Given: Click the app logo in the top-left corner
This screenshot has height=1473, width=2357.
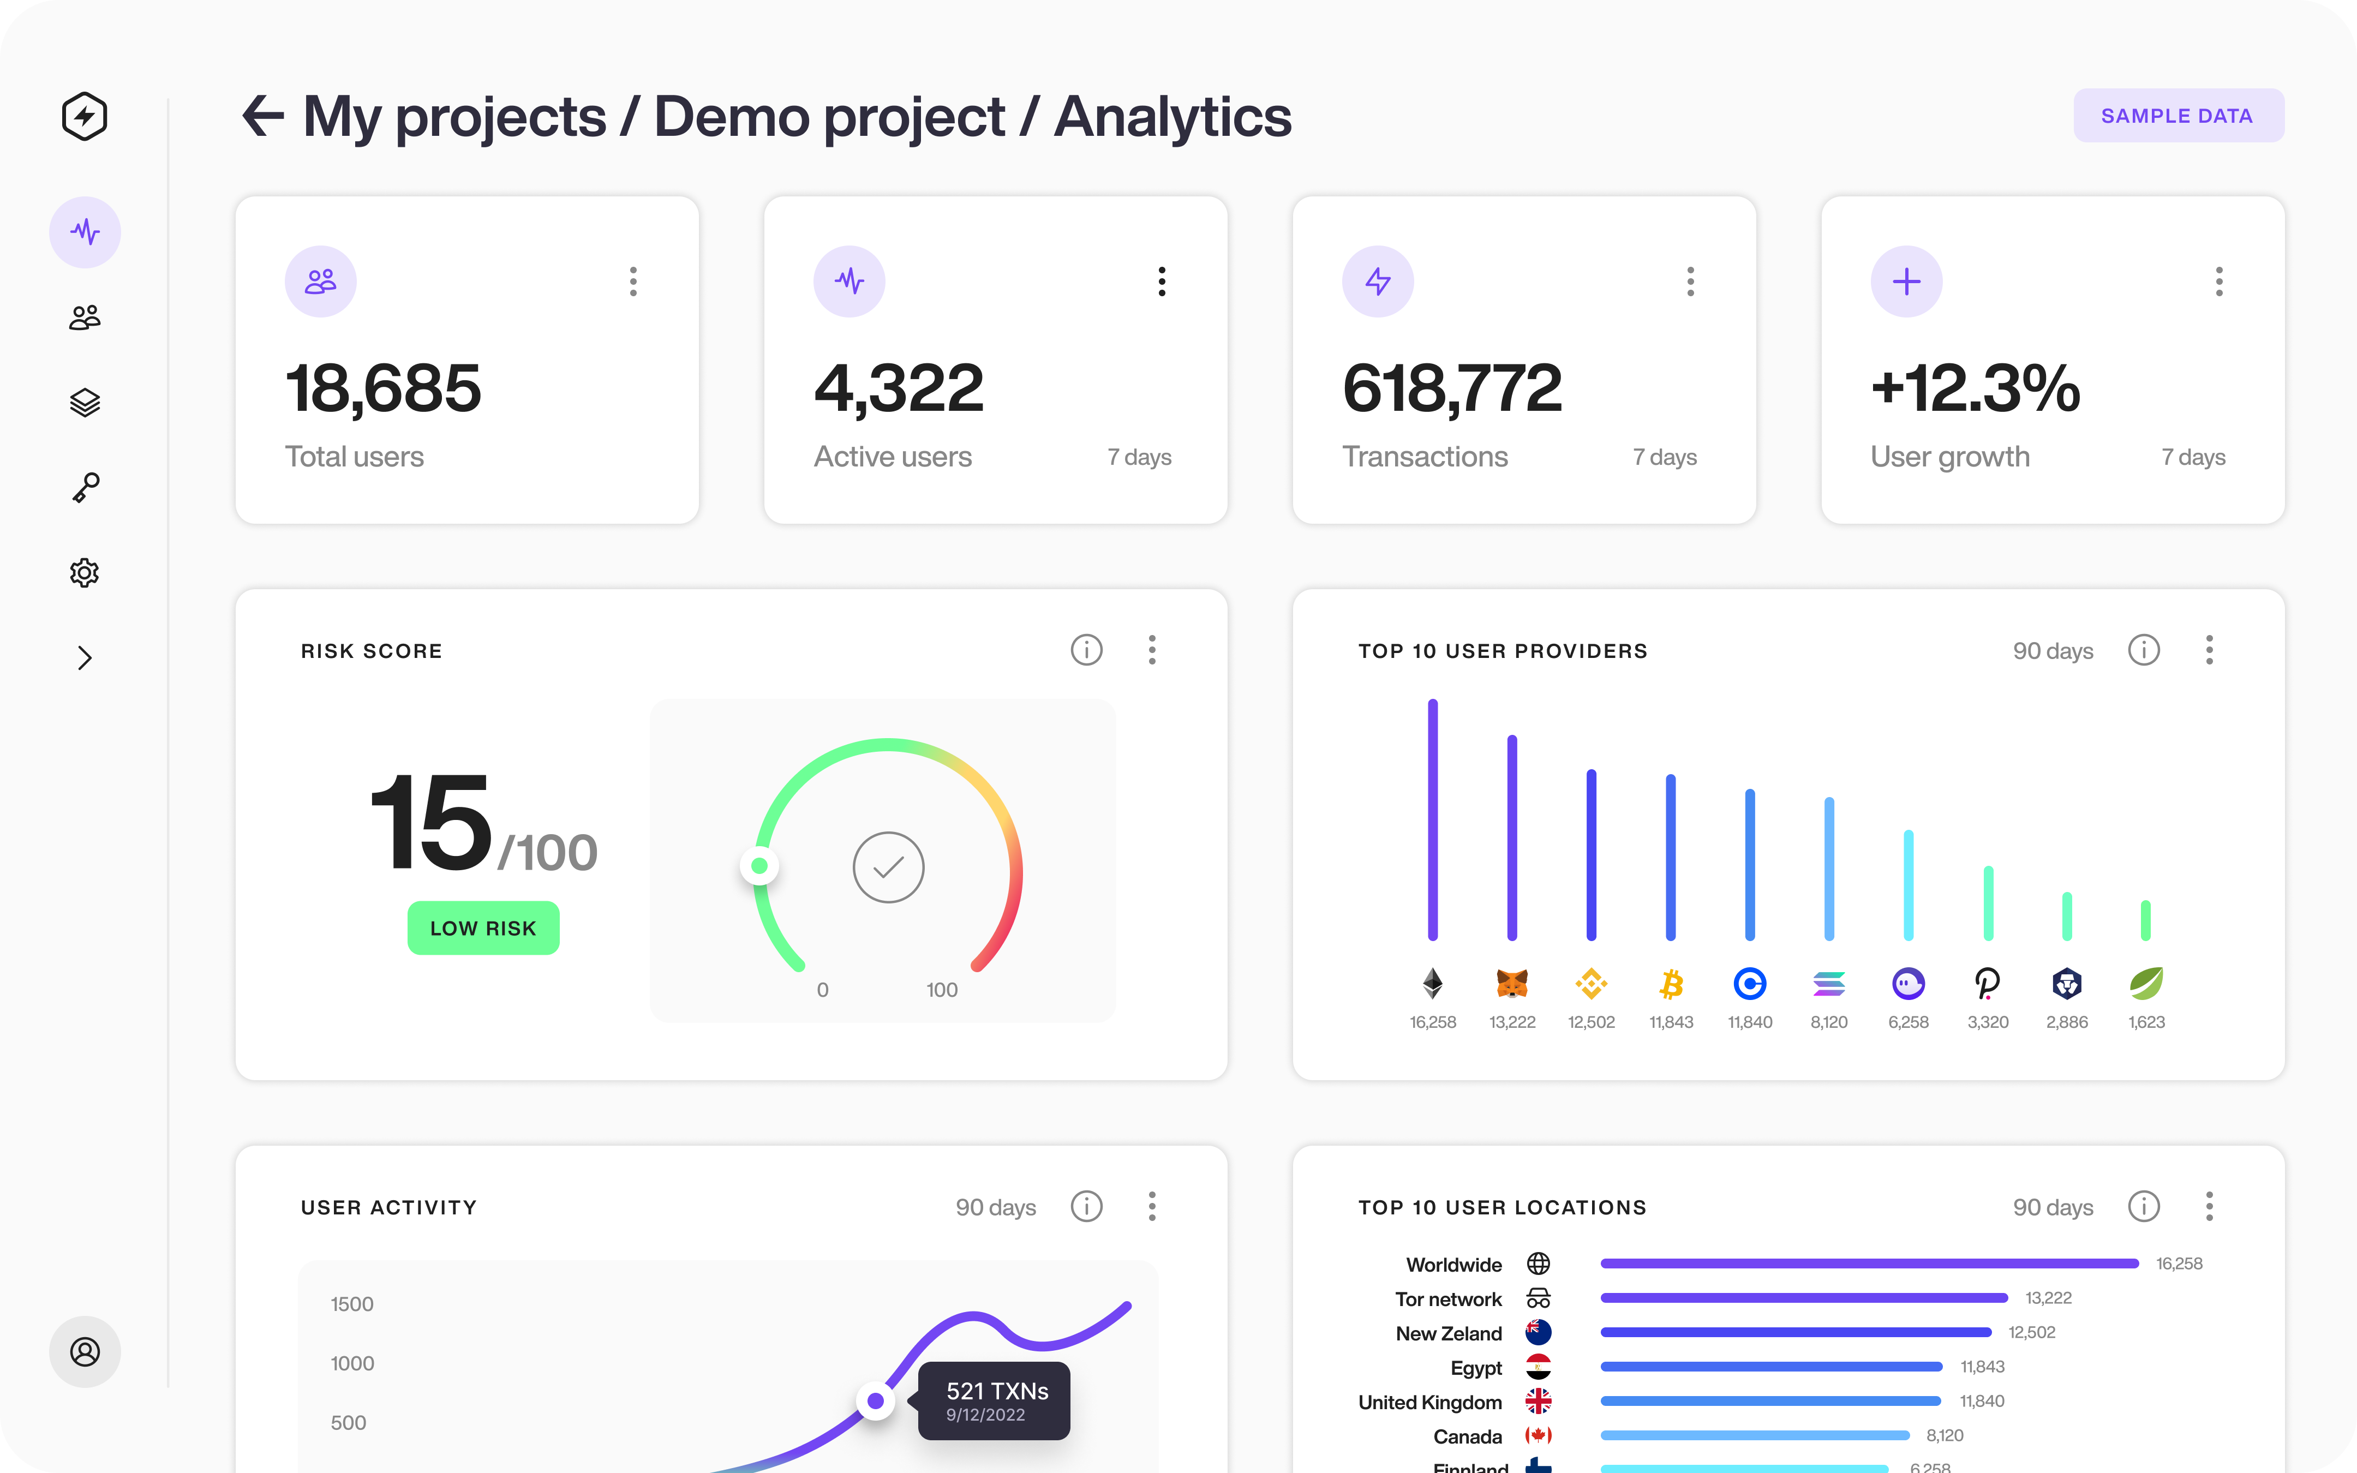Looking at the screenshot, I should pos(85,115).
